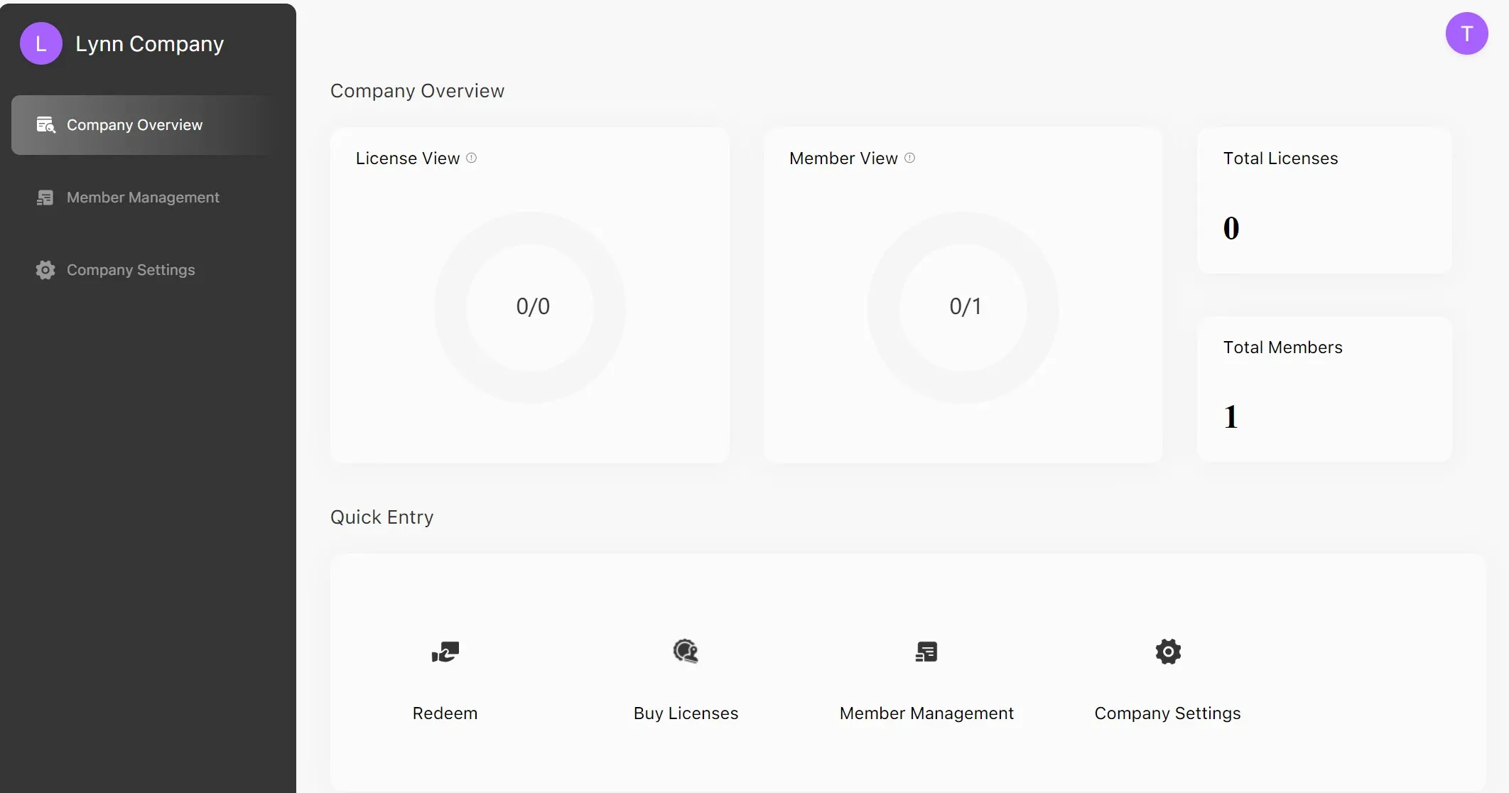The image size is (1509, 793).
Task: Click the Total Licenses value display
Action: point(1231,226)
